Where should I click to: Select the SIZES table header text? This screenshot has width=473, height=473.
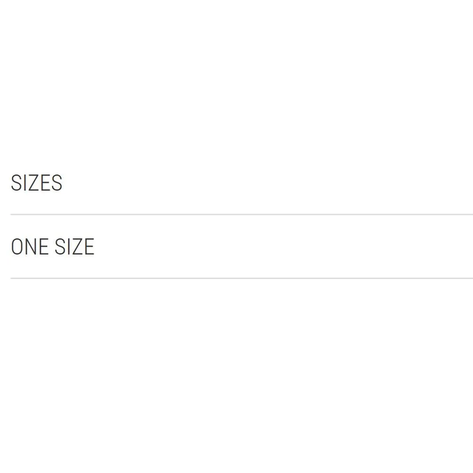(37, 183)
